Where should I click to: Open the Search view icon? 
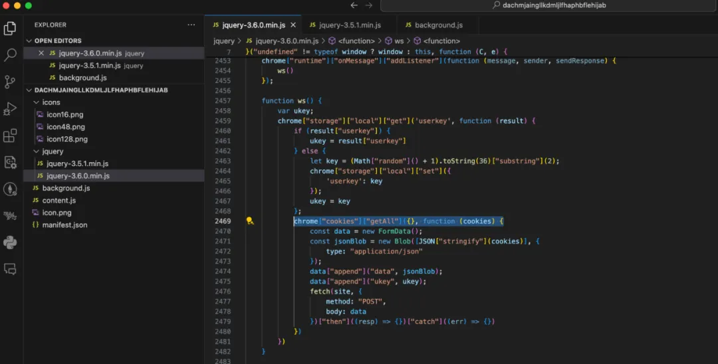pos(10,55)
